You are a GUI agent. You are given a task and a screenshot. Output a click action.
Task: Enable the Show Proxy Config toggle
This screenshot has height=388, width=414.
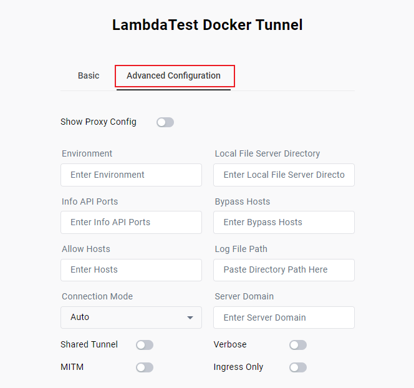pos(165,122)
